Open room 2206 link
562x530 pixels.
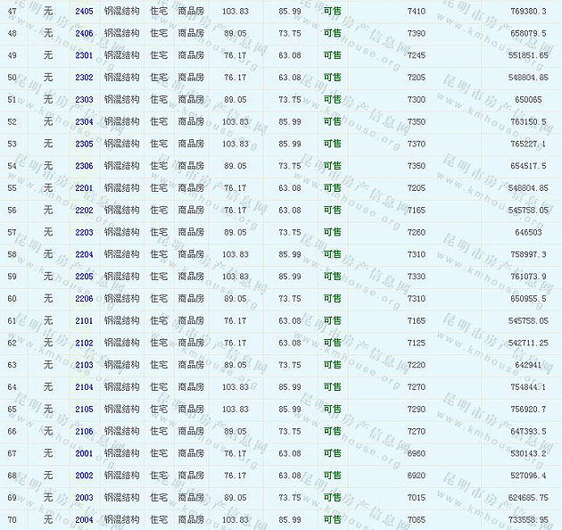[84, 299]
